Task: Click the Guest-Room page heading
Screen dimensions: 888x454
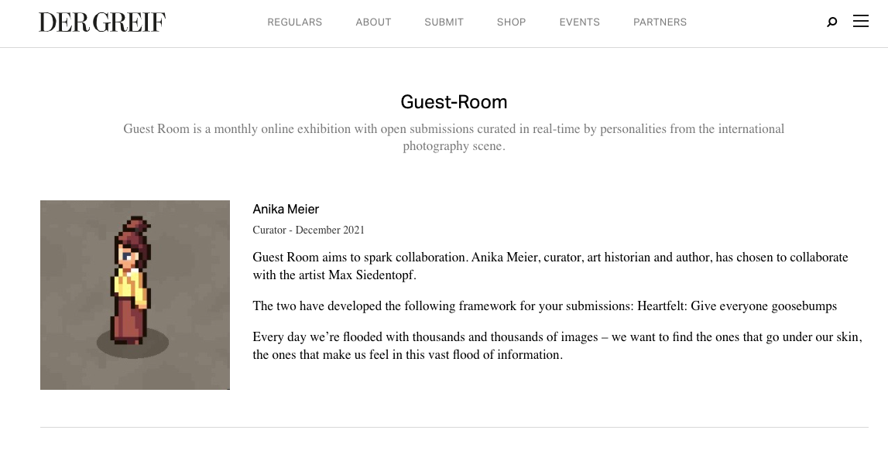Action: click(x=454, y=102)
